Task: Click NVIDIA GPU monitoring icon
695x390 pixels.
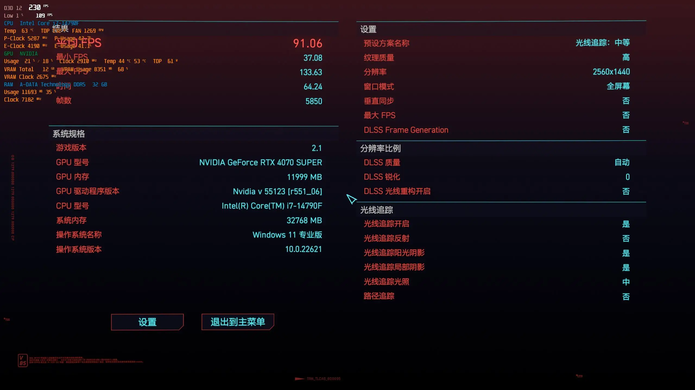Action: (x=29, y=53)
